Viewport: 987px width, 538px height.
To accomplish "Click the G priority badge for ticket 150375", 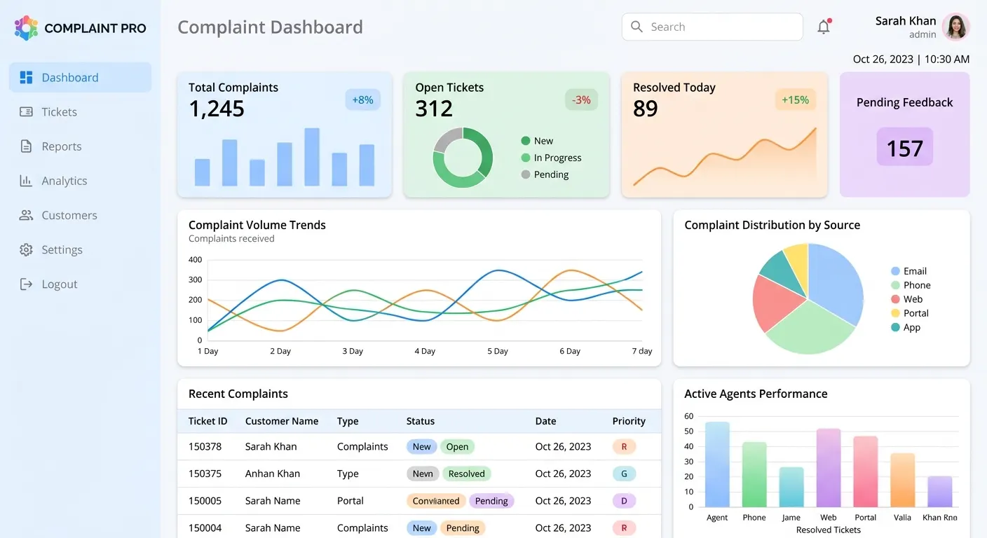I will coord(624,474).
